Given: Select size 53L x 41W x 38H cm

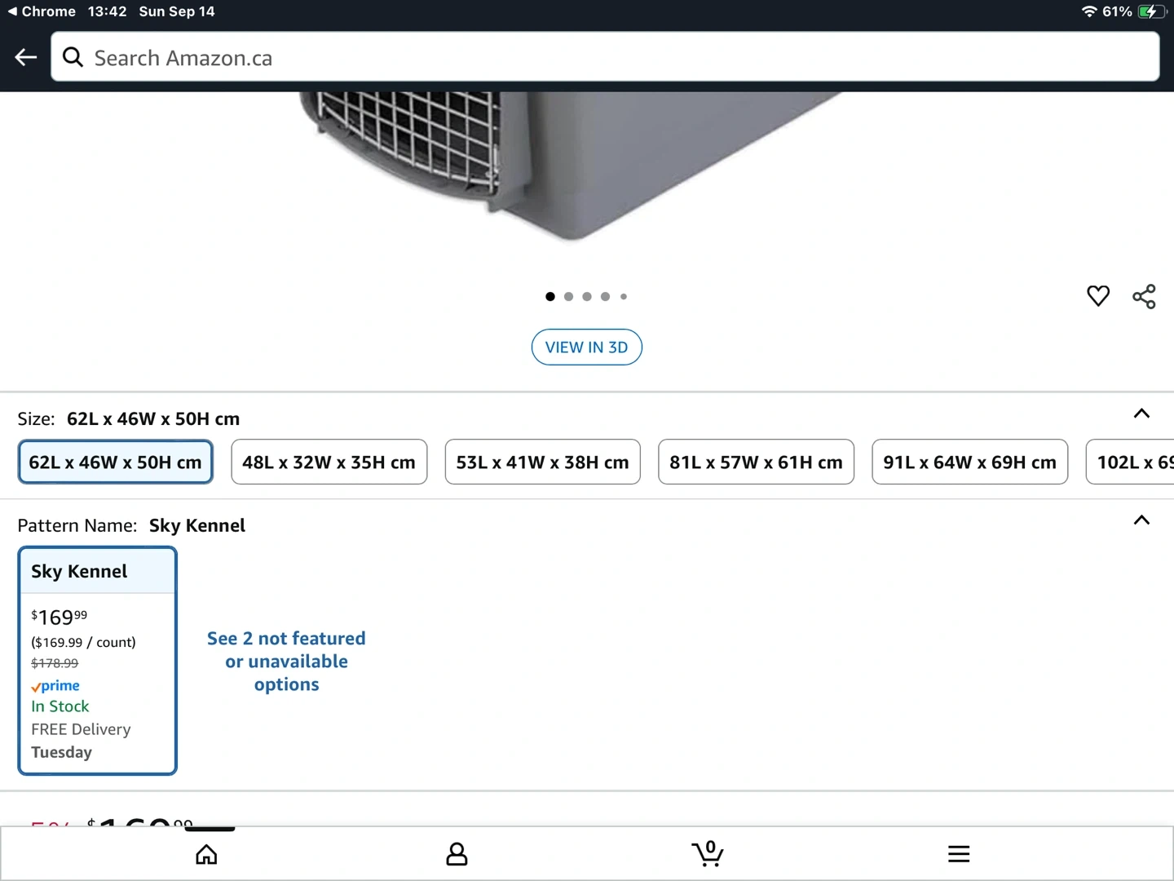Looking at the screenshot, I should pos(542,463).
